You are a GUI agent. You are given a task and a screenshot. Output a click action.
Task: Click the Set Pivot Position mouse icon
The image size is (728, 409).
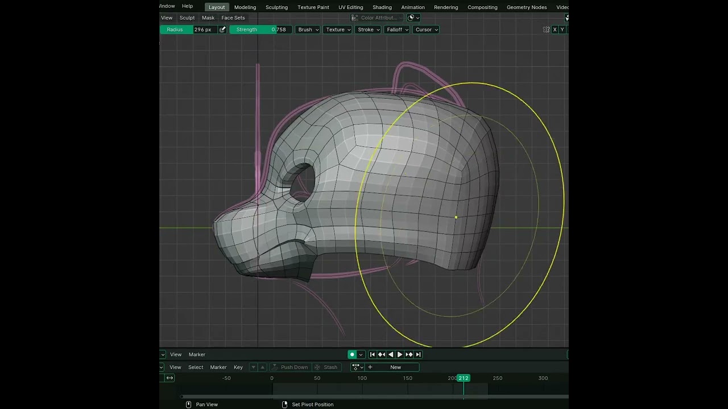coord(285,404)
